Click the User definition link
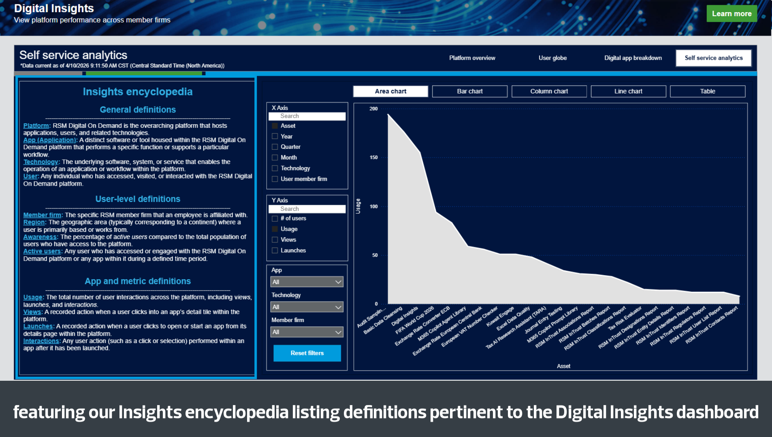The width and height of the screenshot is (772, 437). (x=30, y=176)
